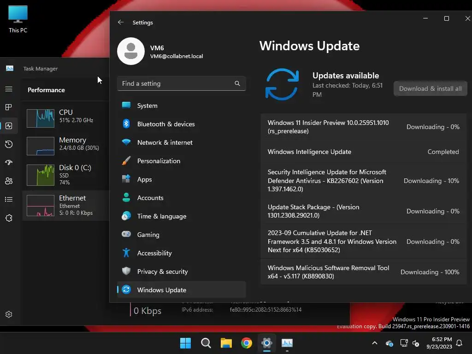Open Gaming settings category

coord(182,235)
